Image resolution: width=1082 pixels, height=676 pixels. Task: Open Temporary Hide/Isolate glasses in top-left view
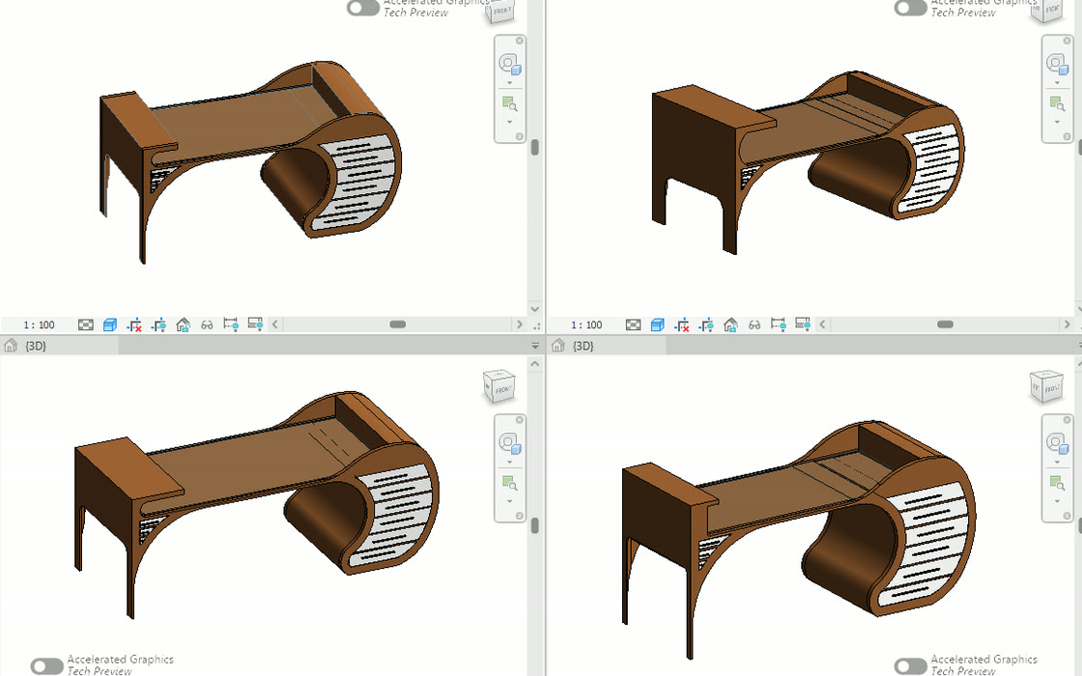pyautogui.click(x=207, y=324)
